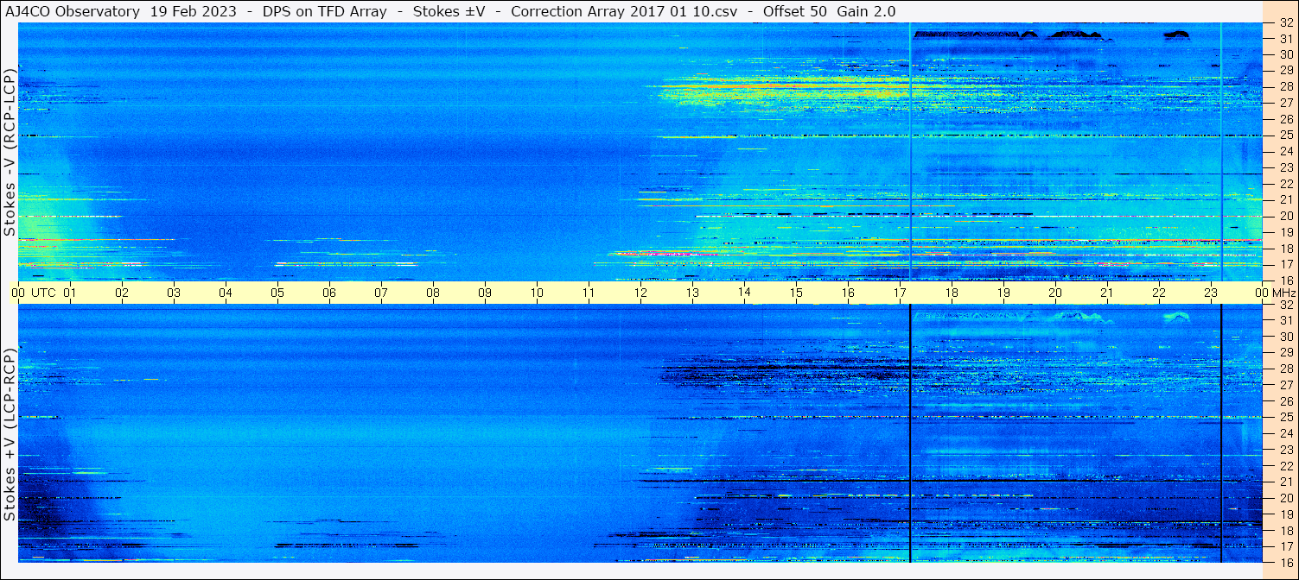Select 28 MHz on upper panel frequency scale
Viewport: 1299px width, 580px height.
[1286, 86]
